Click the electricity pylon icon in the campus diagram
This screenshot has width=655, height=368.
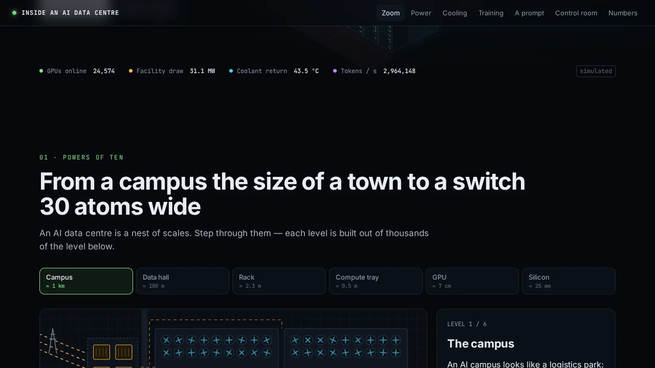pyautogui.click(x=52, y=341)
